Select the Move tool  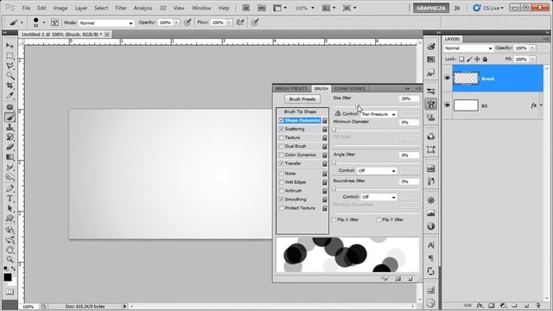click(10, 46)
